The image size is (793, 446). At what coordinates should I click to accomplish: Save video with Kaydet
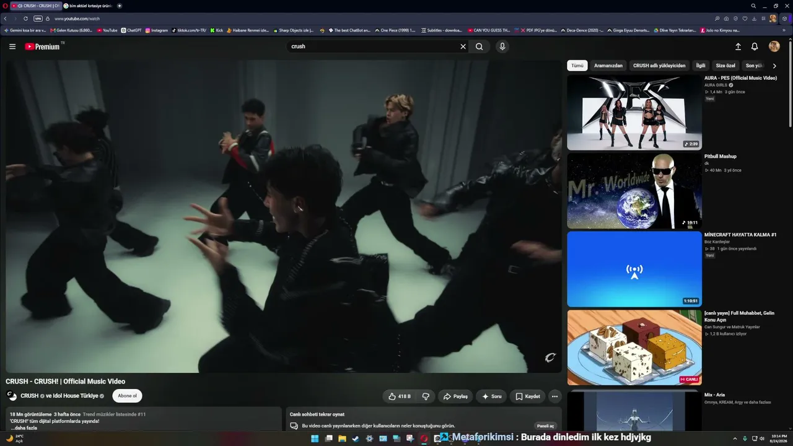528,396
